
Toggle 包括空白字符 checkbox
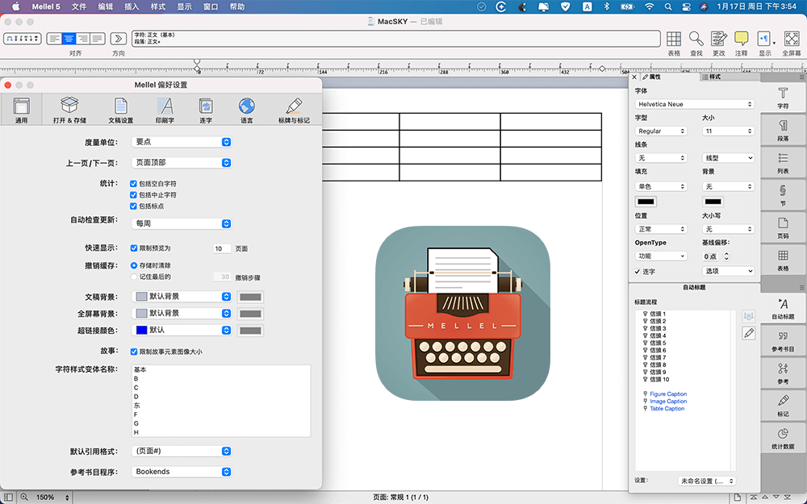click(x=134, y=184)
